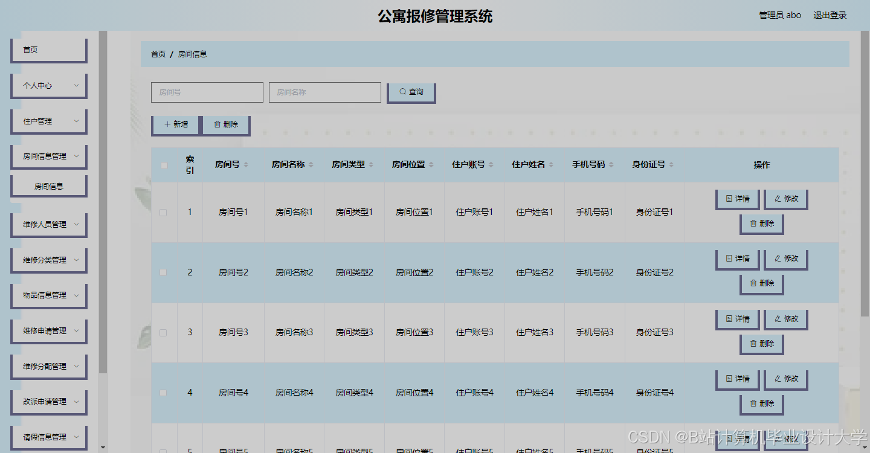The width and height of the screenshot is (870, 453).
Task: Toggle the select-all checkbox in table header
Action: (x=164, y=165)
